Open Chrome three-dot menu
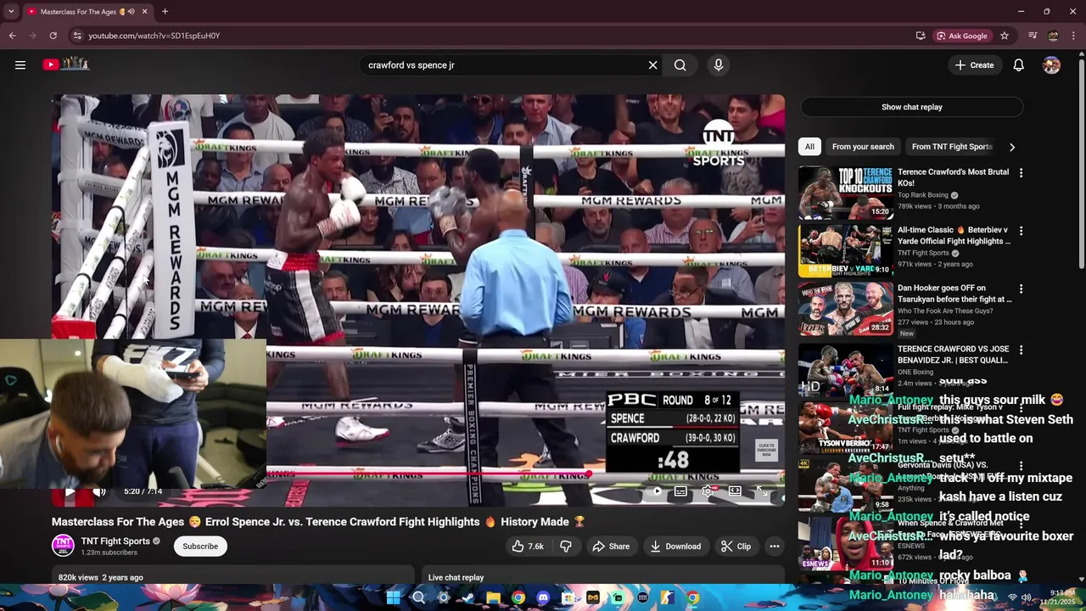This screenshot has width=1086, height=611. [1074, 36]
